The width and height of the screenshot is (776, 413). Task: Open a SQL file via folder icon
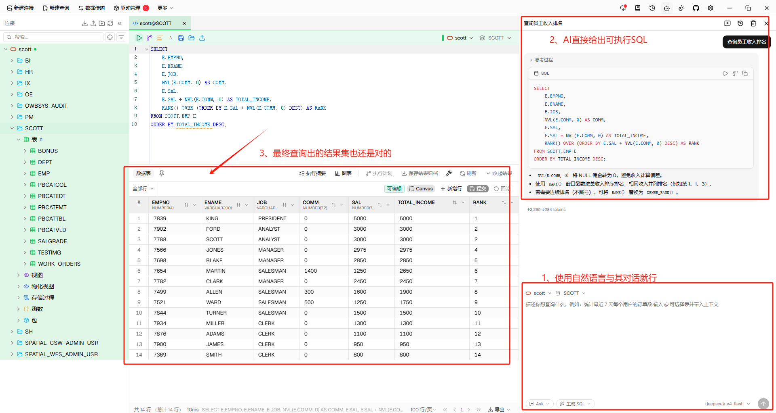pyautogui.click(x=192, y=38)
